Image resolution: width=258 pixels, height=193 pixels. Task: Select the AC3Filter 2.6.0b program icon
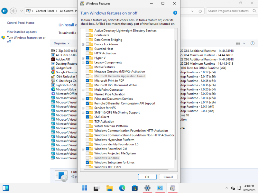(x=53, y=55)
